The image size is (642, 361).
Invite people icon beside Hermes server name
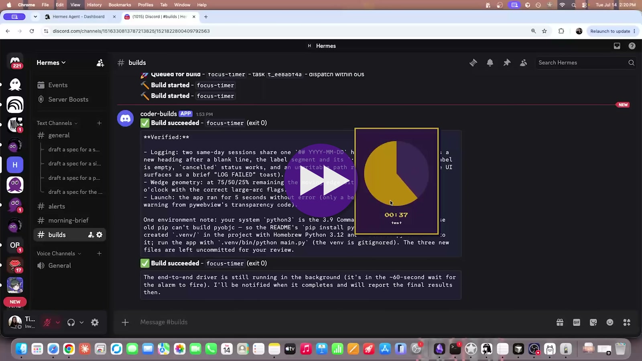[x=100, y=63]
